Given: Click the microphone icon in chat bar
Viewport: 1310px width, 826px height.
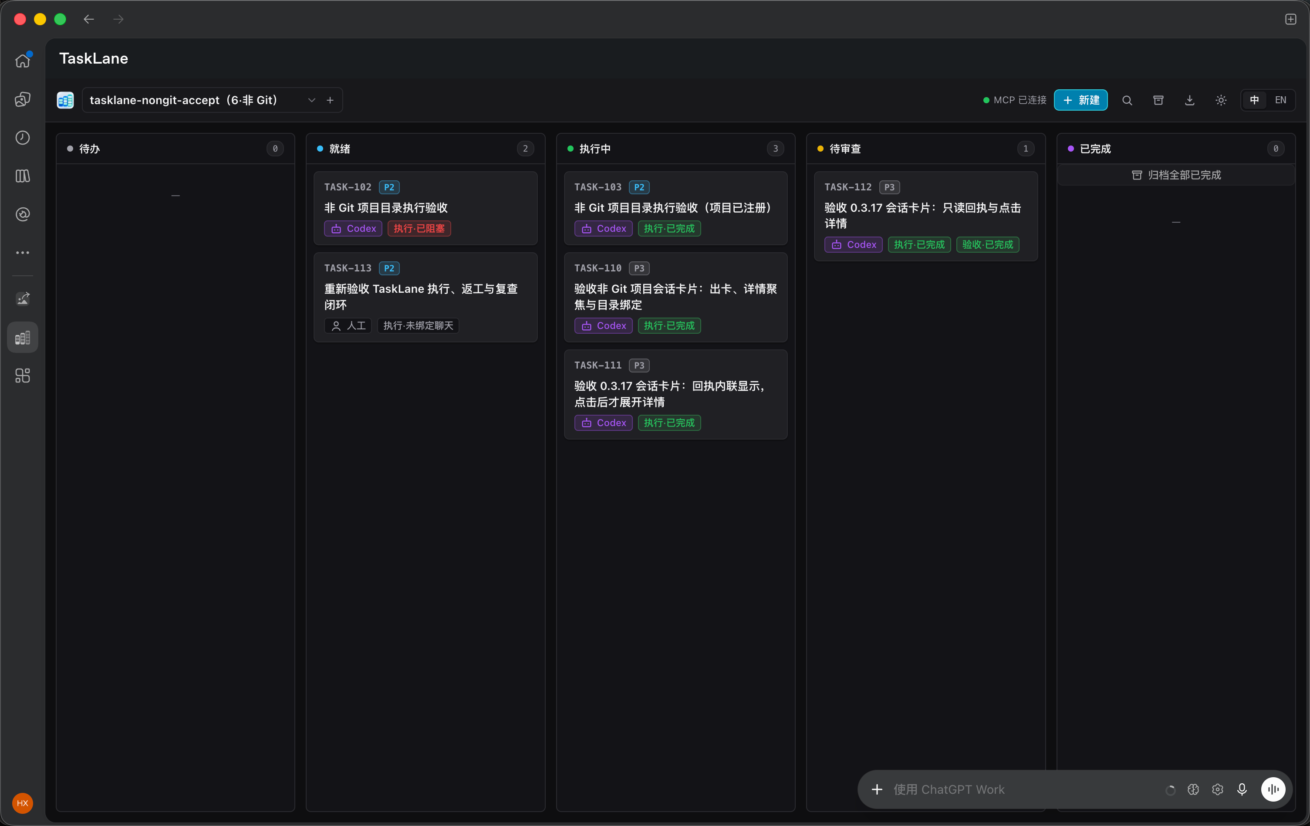Looking at the screenshot, I should click(x=1242, y=789).
